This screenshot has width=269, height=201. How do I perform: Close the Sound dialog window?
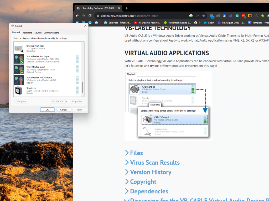click(85, 26)
